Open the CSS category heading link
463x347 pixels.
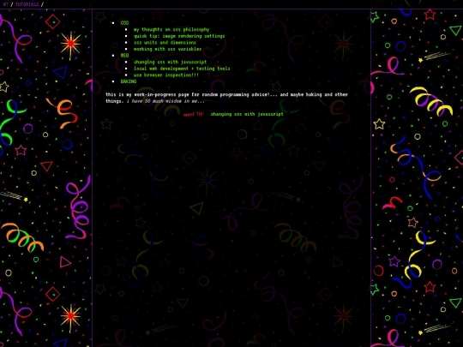click(x=124, y=23)
